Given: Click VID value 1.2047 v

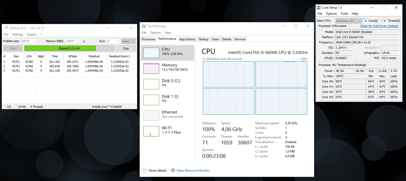Looking at the screenshot, I should point(344,48).
